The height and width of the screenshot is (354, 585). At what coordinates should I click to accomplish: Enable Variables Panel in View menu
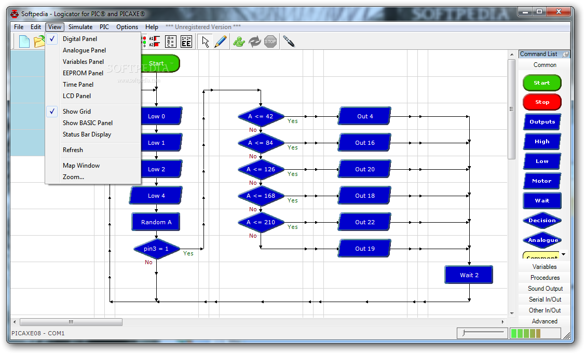(x=93, y=62)
